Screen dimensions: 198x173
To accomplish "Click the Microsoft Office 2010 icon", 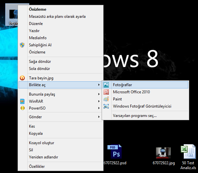I will pos(106,92).
